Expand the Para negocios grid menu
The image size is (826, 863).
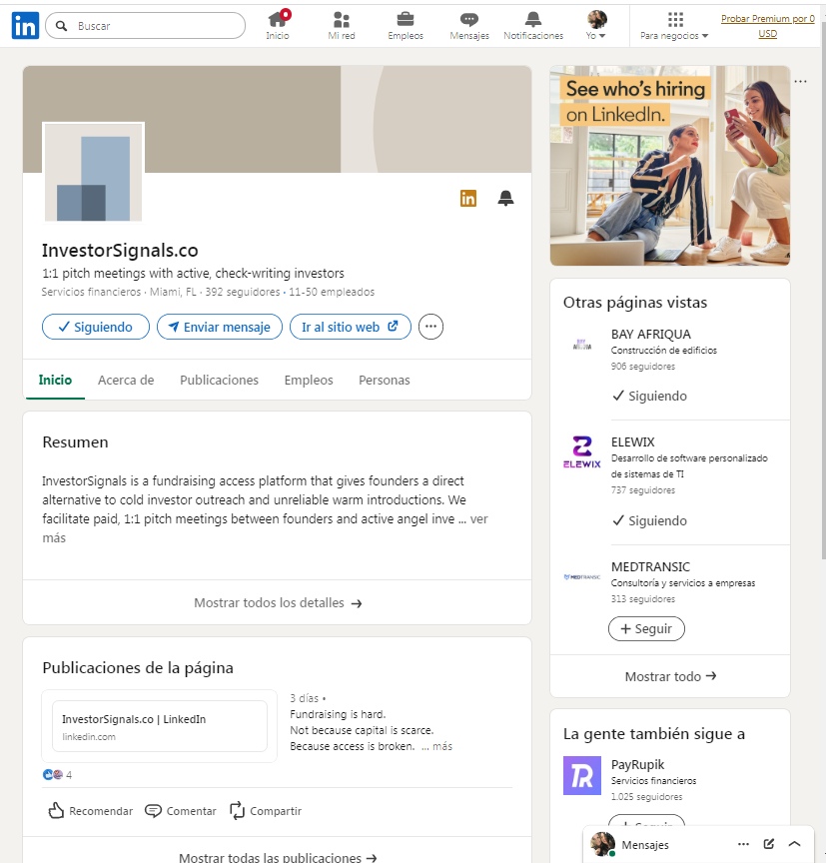(674, 26)
